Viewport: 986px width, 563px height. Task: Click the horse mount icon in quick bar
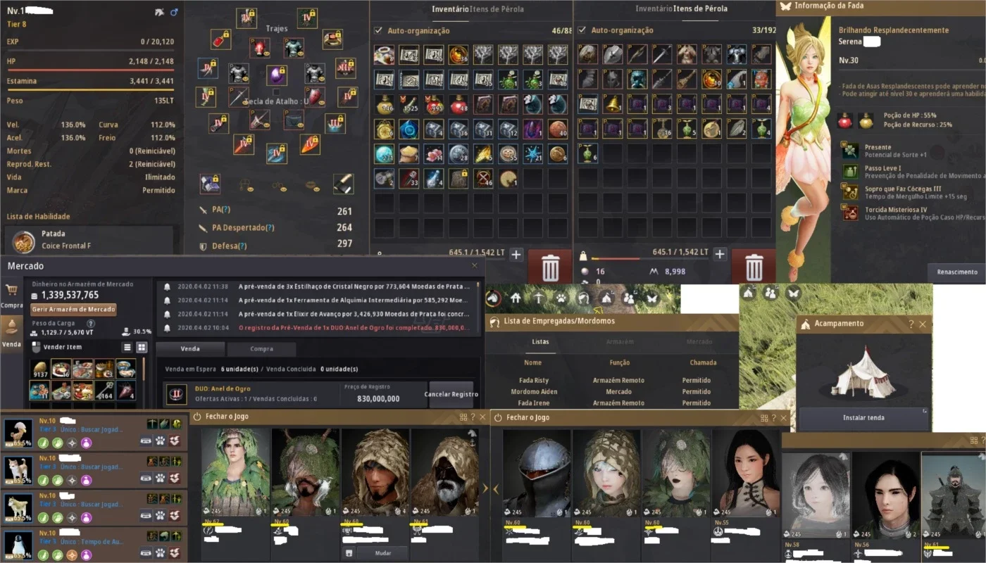coord(493,298)
